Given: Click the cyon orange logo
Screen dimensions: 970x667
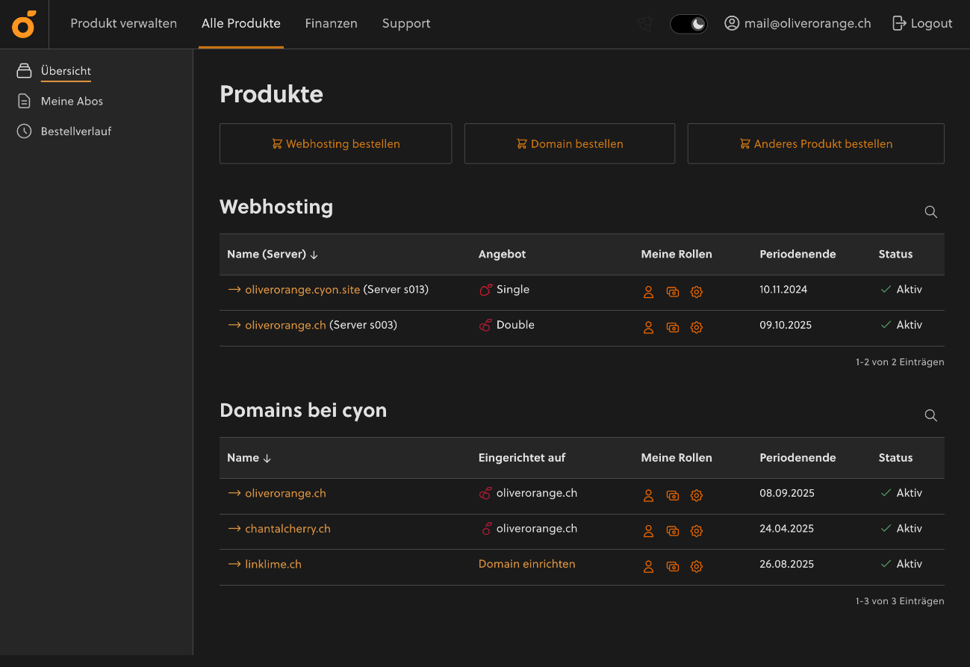Looking at the screenshot, I should click(x=24, y=24).
